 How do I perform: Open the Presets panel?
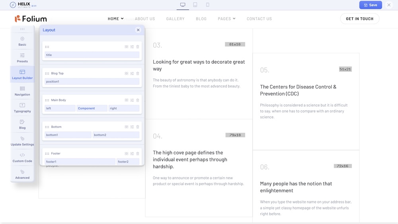pyautogui.click(x=22, y=58)
